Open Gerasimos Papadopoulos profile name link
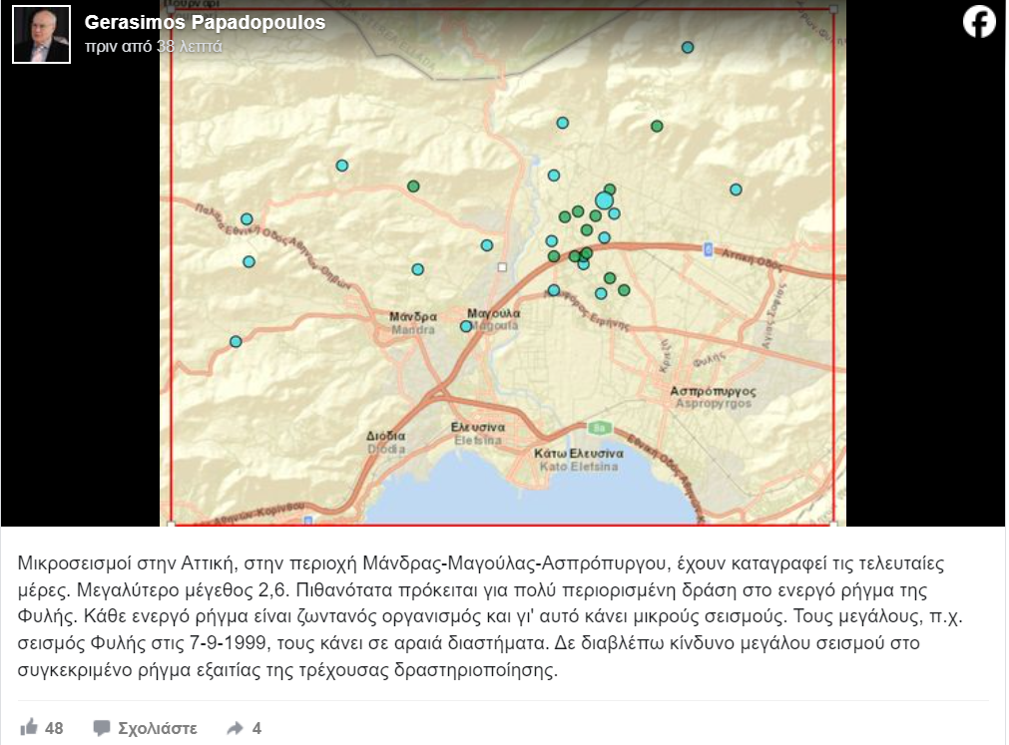This screenshot has width=1009, height=745. [x=205, y=22]
